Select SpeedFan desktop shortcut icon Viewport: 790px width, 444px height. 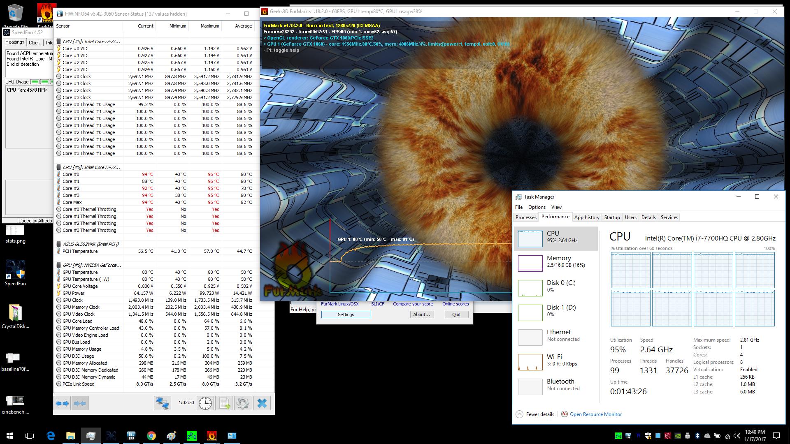click(x=15, y=273)
